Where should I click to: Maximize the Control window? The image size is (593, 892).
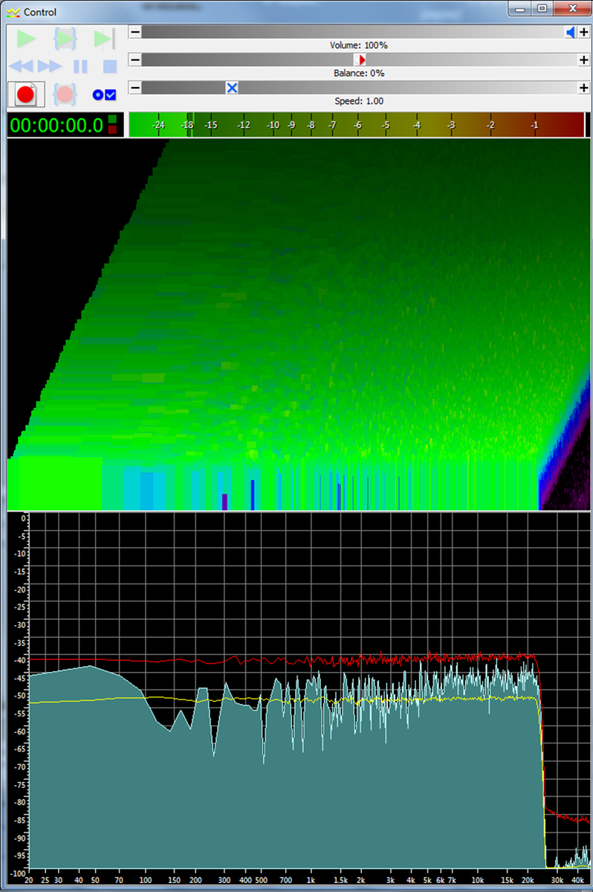coord(542,9)
